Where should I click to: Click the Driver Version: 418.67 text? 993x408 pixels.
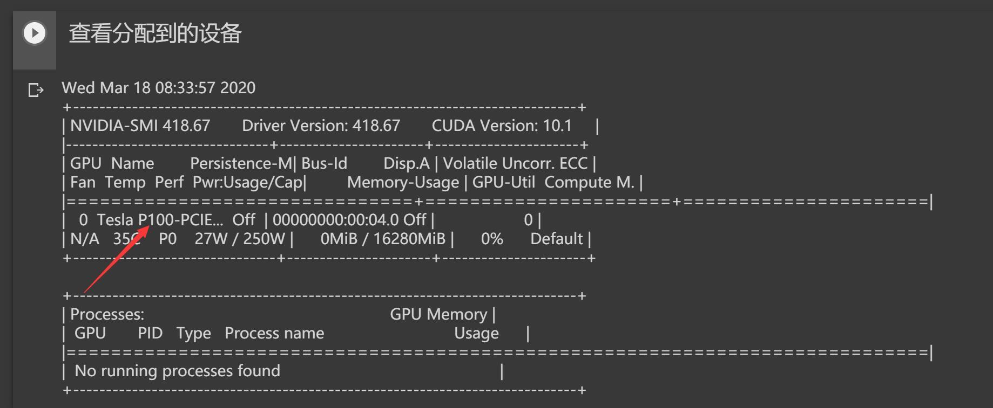pyautogui.click(x=321, y=126)
